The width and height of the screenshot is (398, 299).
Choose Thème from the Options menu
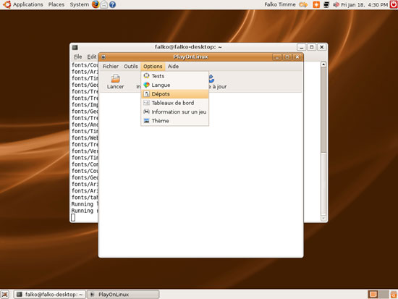[175, 121]
